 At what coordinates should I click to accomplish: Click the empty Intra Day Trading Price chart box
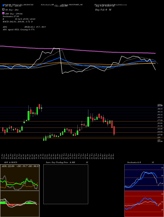click(66, 184)
